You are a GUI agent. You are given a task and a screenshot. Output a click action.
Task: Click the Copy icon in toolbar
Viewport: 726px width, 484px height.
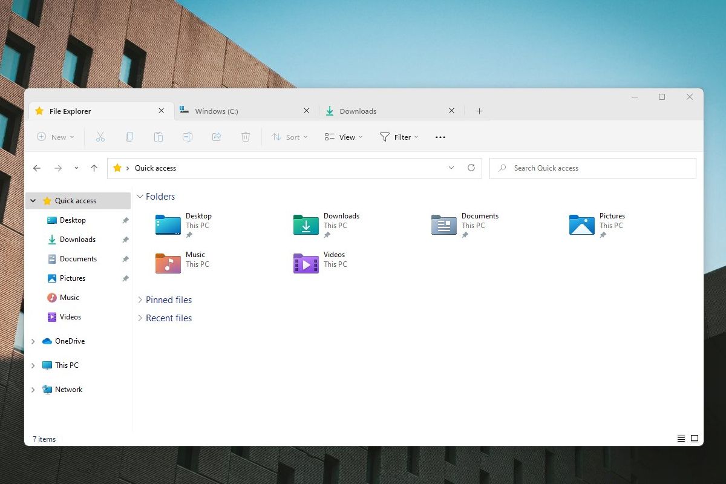[129, 137]
